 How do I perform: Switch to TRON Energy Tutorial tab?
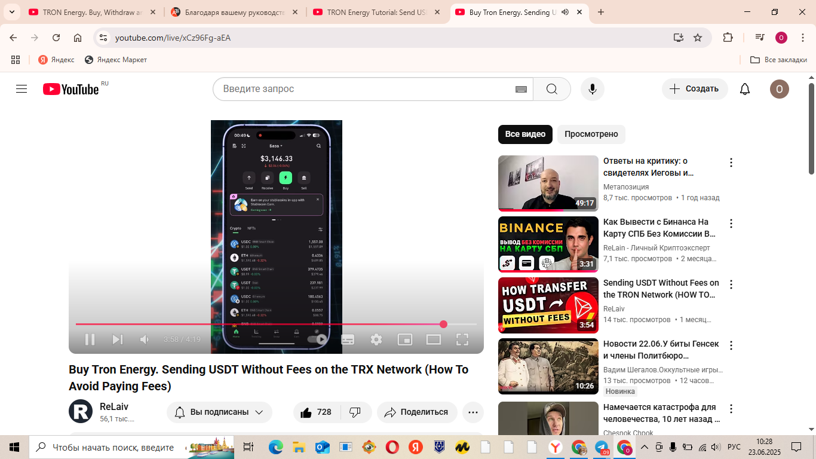pos(378,12)
